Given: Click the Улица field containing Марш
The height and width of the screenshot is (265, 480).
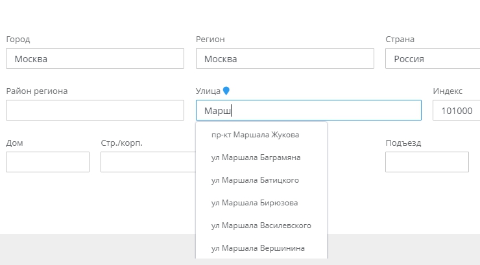Looking at the screenshot, I should point(308,110).
